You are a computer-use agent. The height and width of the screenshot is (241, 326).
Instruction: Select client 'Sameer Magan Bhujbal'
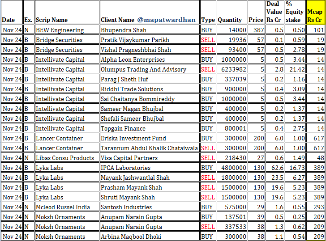pyautogui.click(x=150, y=109)
